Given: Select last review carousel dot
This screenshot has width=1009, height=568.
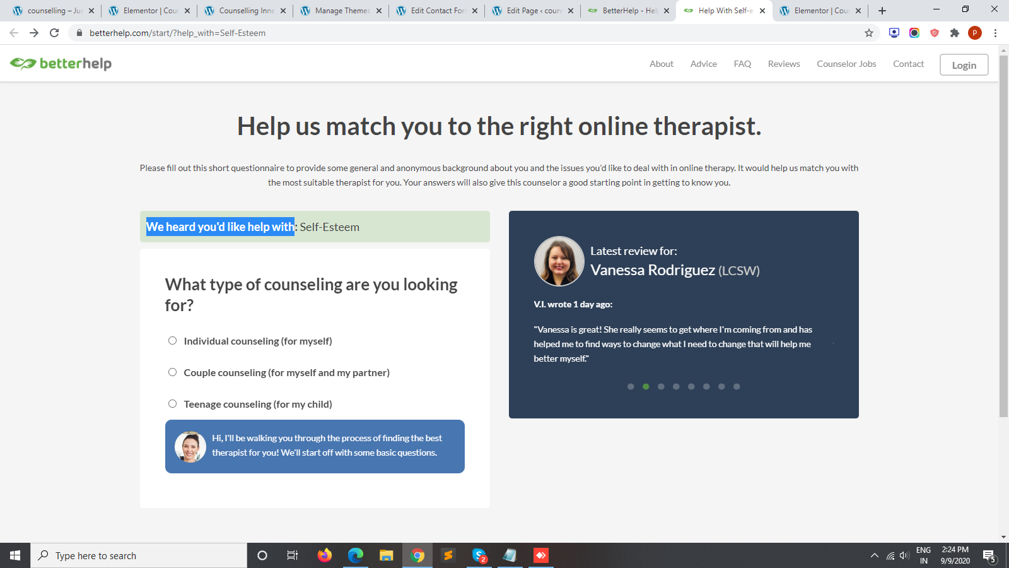Looking at the screenshot, I should [737, 386].
